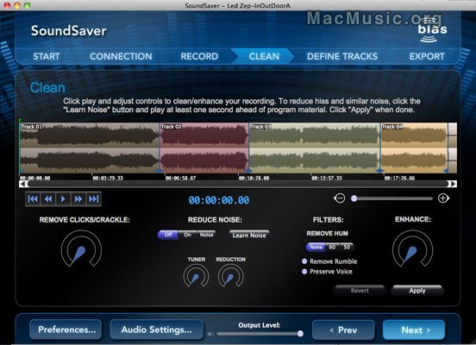The width and height of the screenshot is (476, 345).
Task: Click the Remove Clicks/Crackle knob
Action: [81, 248]
